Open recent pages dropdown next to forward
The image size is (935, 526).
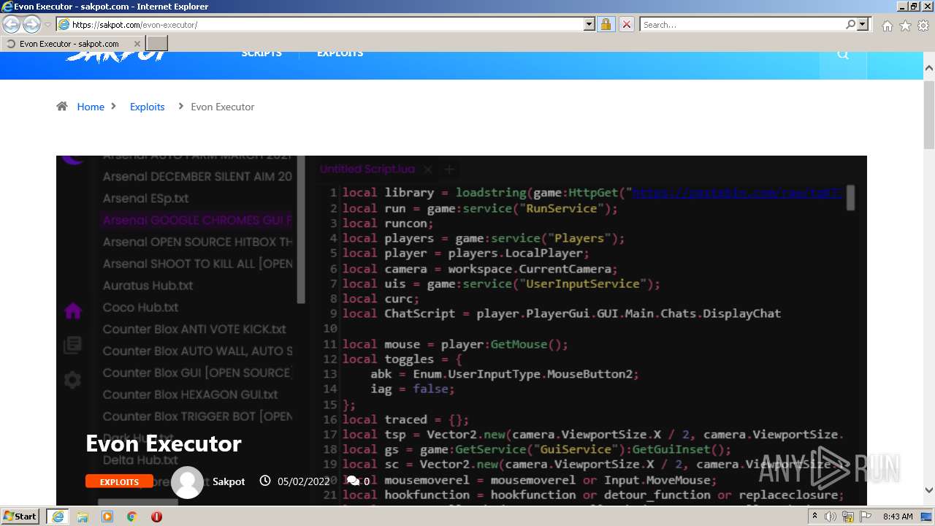pos(47,25)
